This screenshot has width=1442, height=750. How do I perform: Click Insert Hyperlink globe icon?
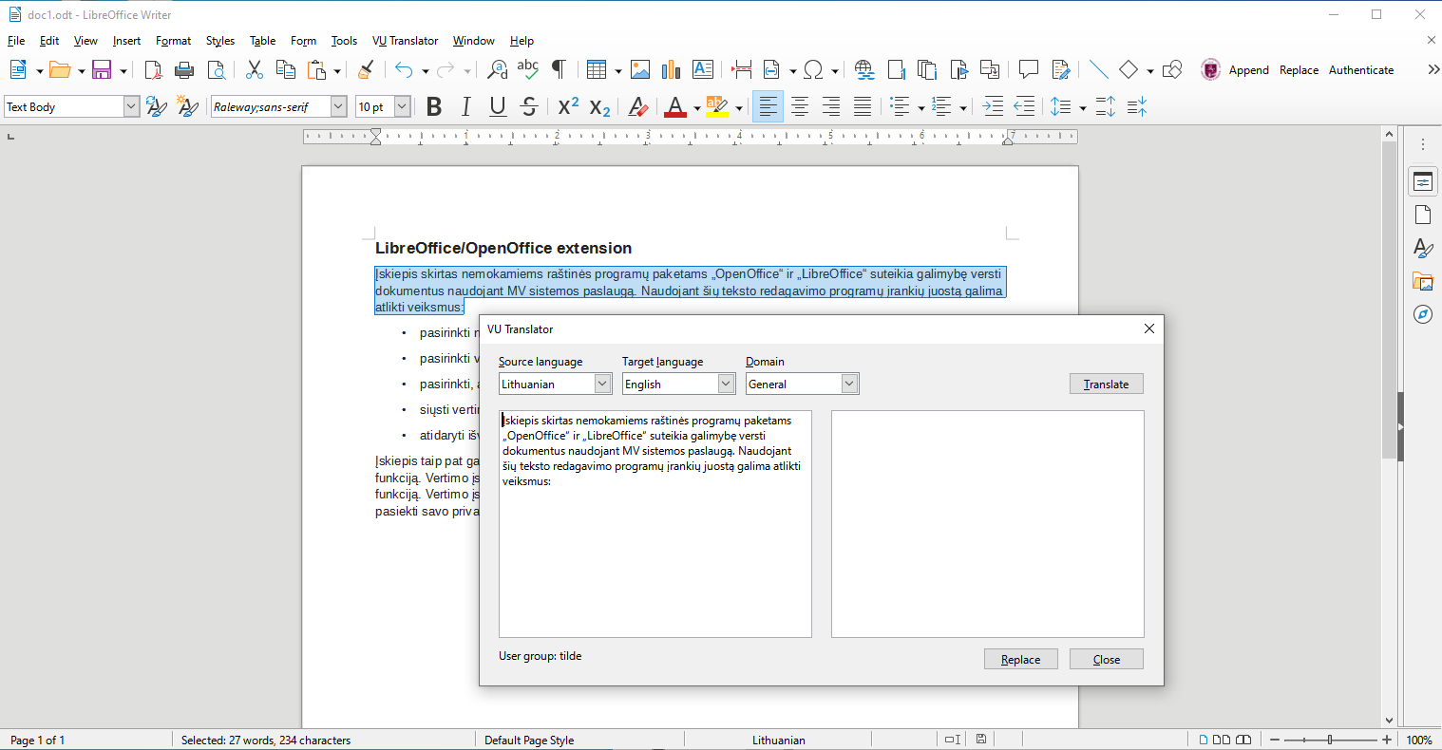pyautogui.click(x=864, y=69)
